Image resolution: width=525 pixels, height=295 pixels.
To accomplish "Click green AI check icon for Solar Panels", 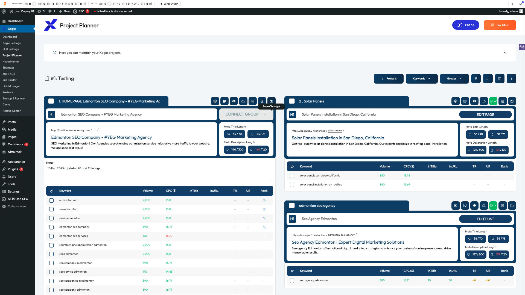I will [x=493, y=101].
